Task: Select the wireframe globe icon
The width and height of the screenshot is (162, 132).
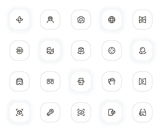Action: (x=112, y=20)
